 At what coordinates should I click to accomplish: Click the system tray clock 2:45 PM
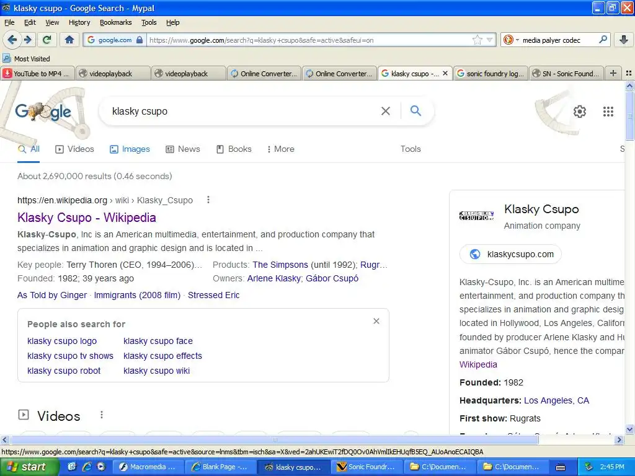tap(612, 467)
